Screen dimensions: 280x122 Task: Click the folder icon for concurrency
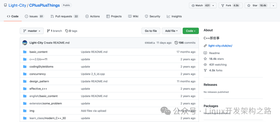(x=25, y=74)
